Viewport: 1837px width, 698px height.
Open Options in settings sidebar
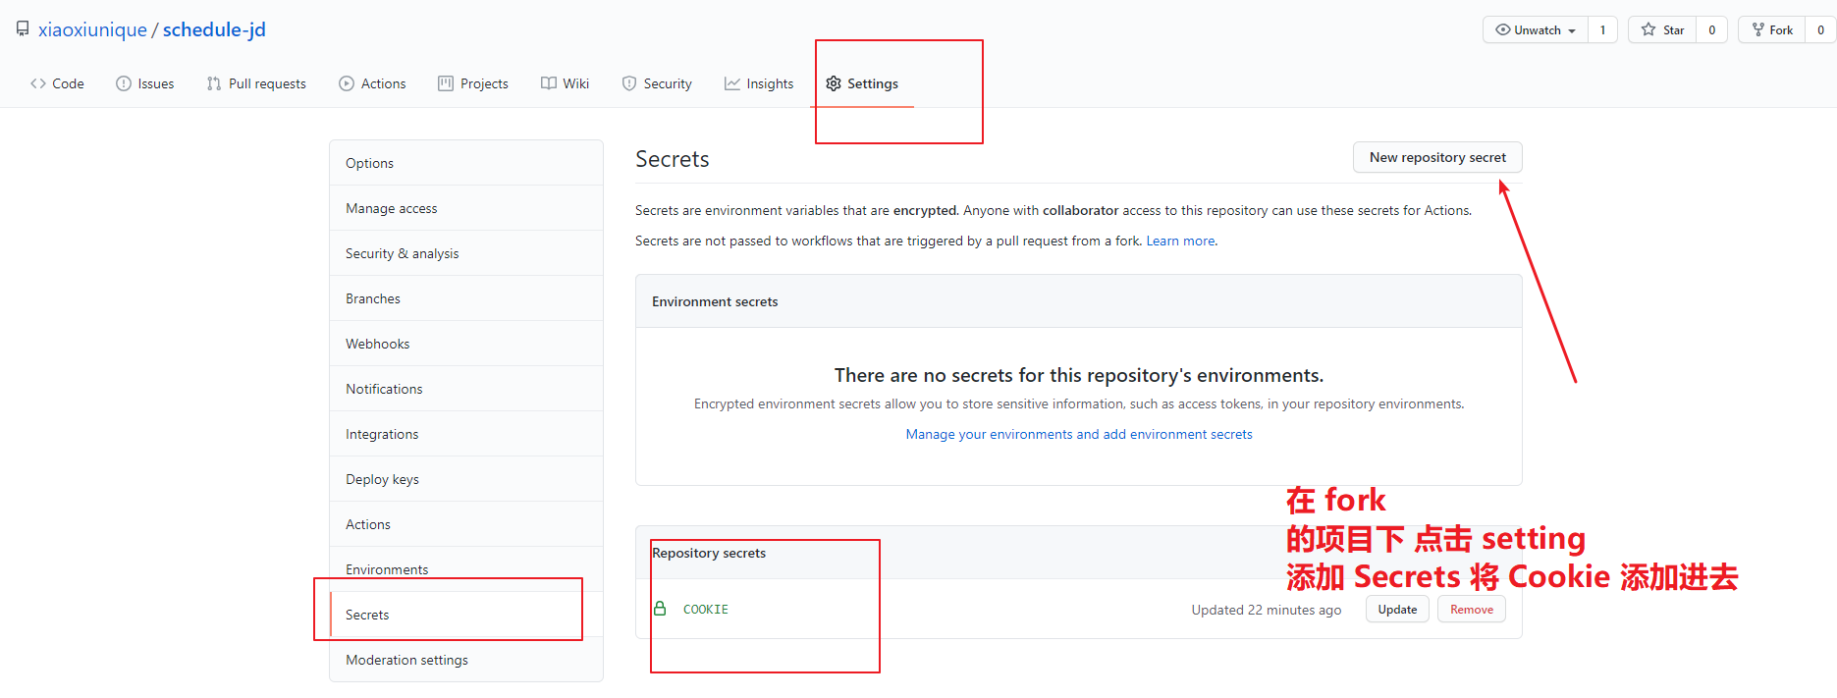(466, 163)
